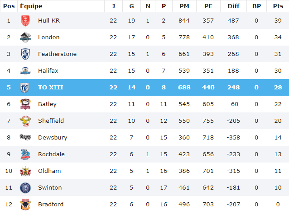This screenshot has width=289, height=214.
Task: Click the Featherstone team logo
Action: [x=25, y=54]
